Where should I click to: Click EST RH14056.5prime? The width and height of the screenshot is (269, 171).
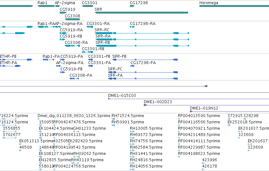[x=146, y=166]
